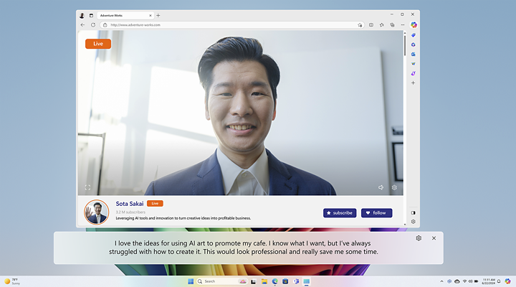Expand the system tray hidden icons chevron
The height and width of the screenshot is (287, 516).
click(442, 281)
